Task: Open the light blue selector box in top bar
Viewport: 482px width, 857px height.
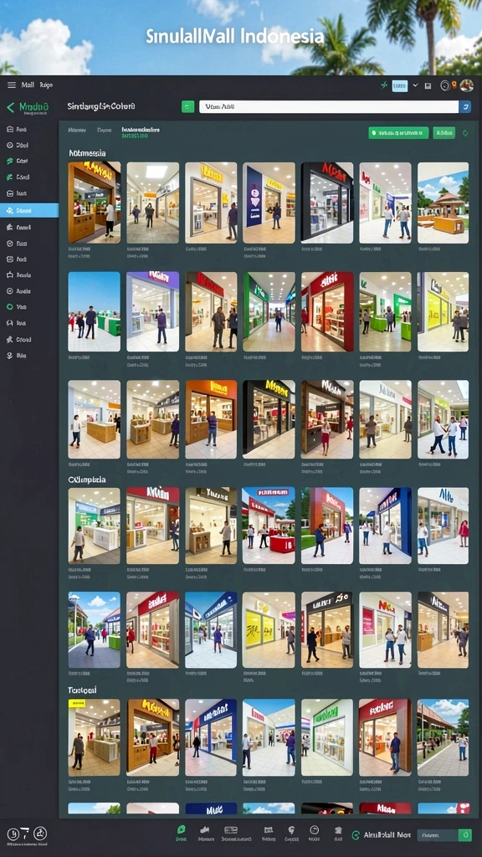Action: [400, 85]
